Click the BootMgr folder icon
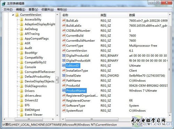The width and height of the screenshot is (174, 129). [22, 53]
